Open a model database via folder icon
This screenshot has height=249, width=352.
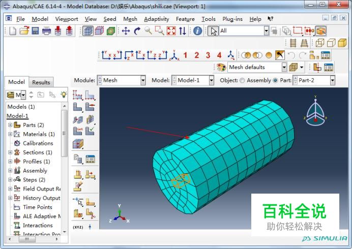24,30
